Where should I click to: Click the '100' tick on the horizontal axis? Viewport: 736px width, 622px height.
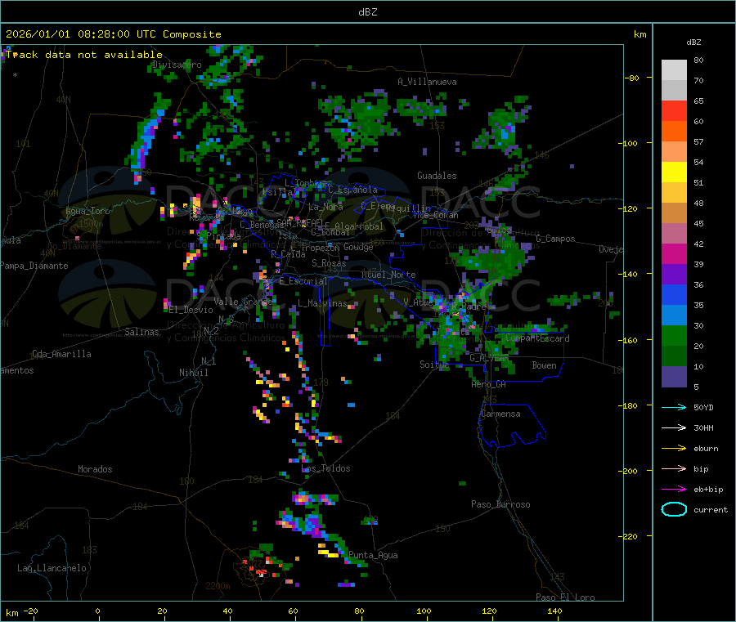click(424, 611)
